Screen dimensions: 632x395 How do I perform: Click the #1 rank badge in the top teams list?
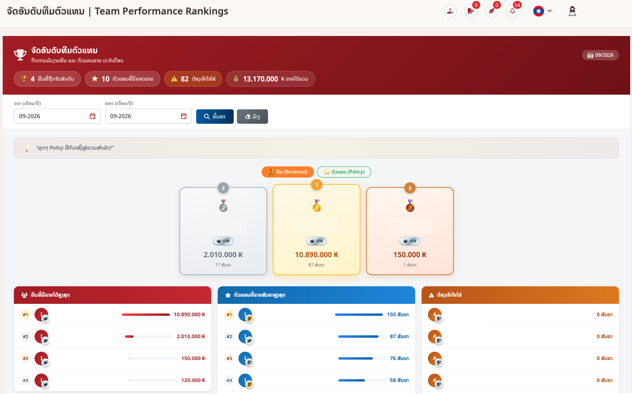tap(25, 314)
